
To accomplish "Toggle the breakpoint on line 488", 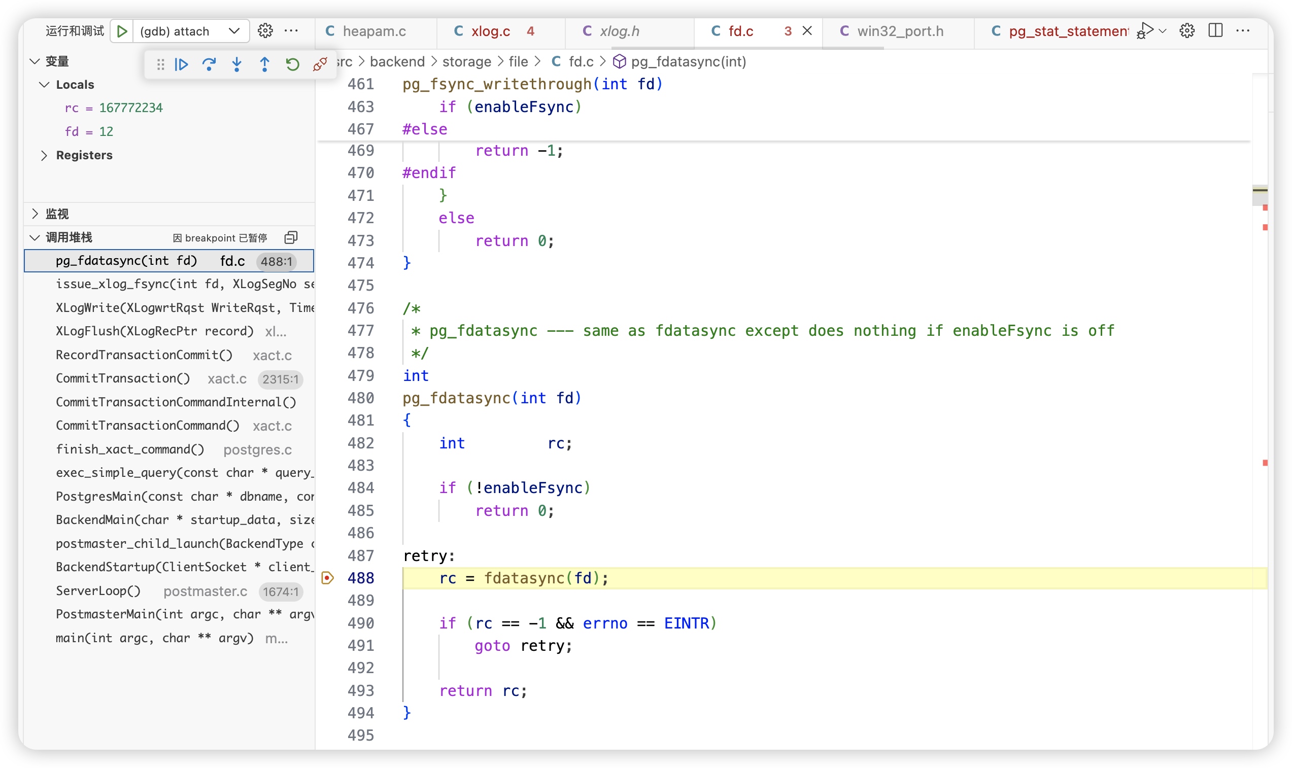I will pyautogui.click(x=328, y=578).
